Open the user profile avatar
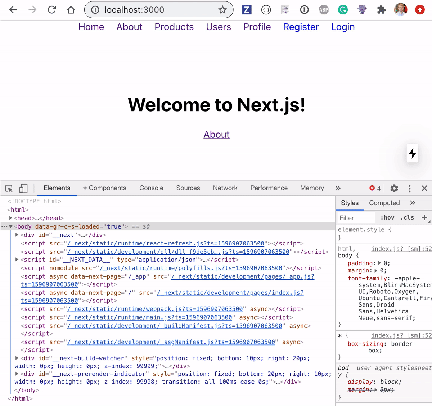This screenshot has width=432, height=406. (401, 10)
